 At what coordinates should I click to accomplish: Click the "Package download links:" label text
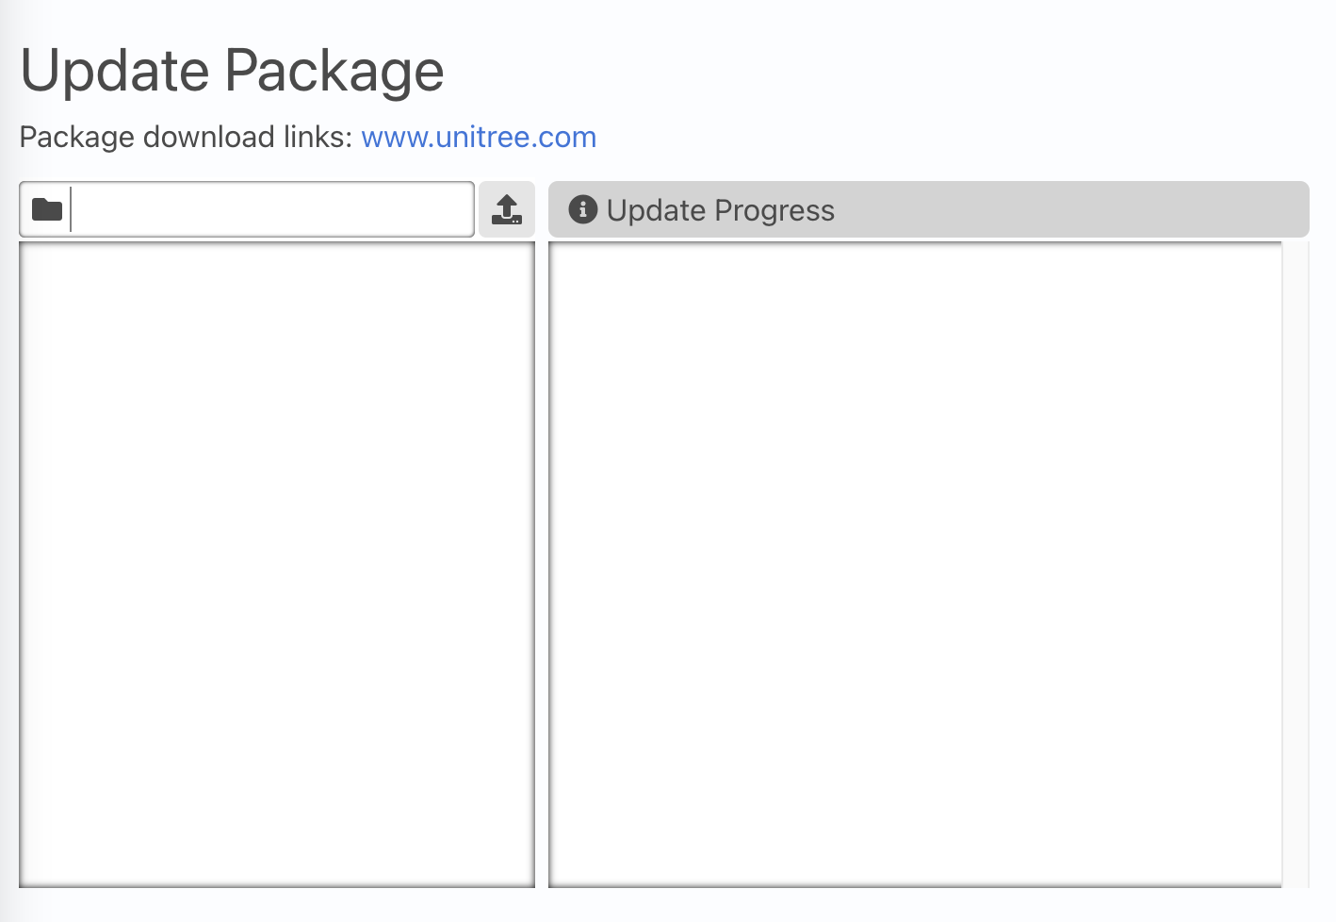(186, 138)
